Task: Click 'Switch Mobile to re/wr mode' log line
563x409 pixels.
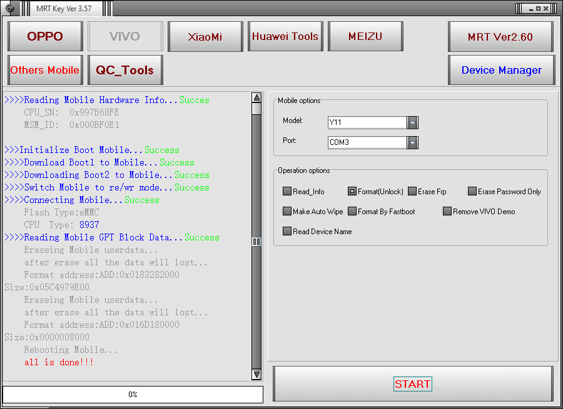Action: pyautogui.click(x=107, y=187)
